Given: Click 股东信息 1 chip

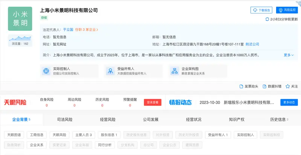Looking at the screenshot, I should point(109,135).
